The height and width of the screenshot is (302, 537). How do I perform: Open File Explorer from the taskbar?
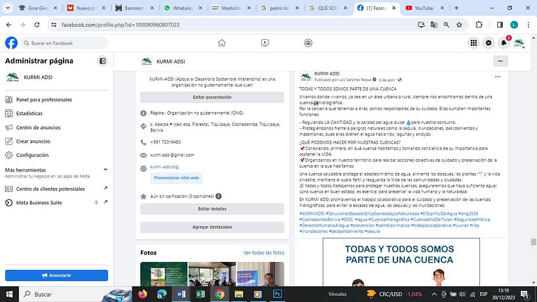239,294
